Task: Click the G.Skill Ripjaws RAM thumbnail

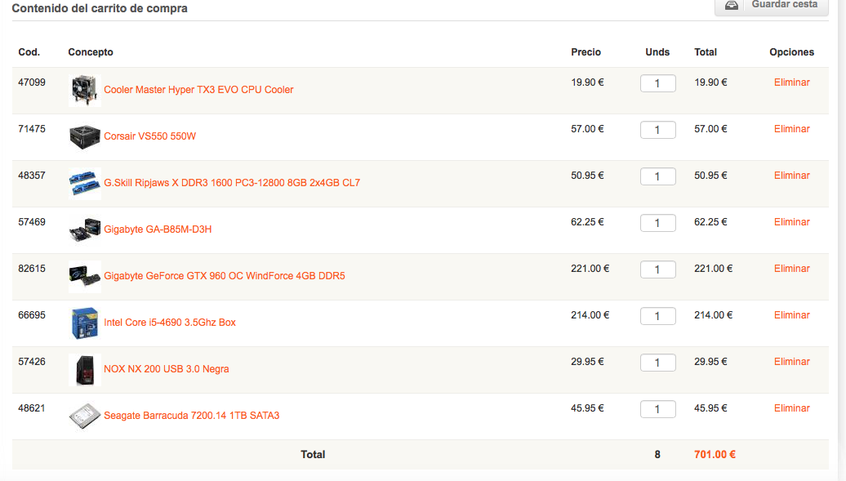Action: point(85,183)
